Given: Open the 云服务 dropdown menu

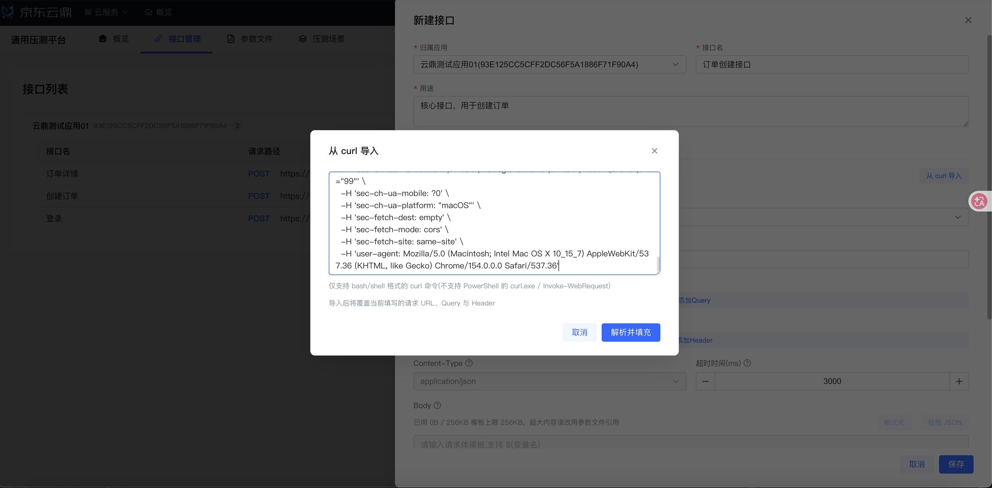Looking at the screenshot, I should (x=106, y=12).
